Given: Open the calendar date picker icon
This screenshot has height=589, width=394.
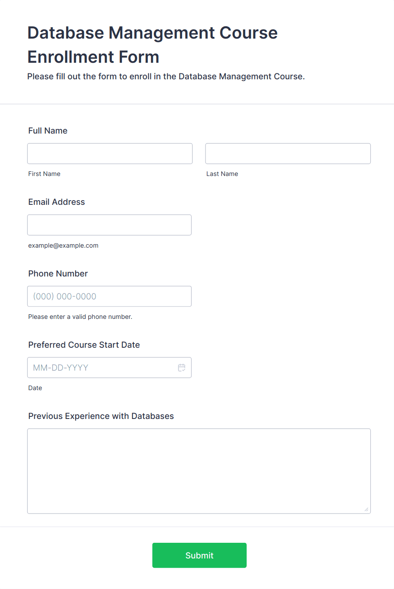Looking at the screenshot, I should pos(182,368).
